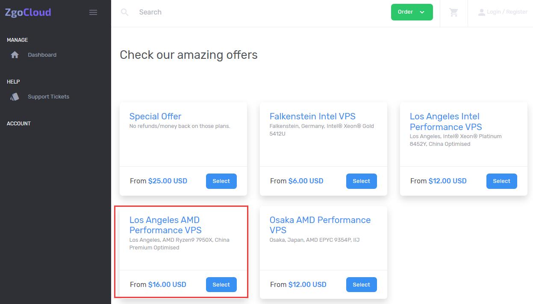The width and height of the screenshot is (533, 304).
Task: Open the Falkenstein Intel VPS title
Action: click(312, 116)
